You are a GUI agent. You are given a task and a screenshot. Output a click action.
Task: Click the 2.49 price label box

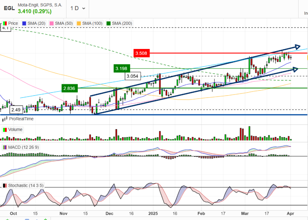coord(16,110)
